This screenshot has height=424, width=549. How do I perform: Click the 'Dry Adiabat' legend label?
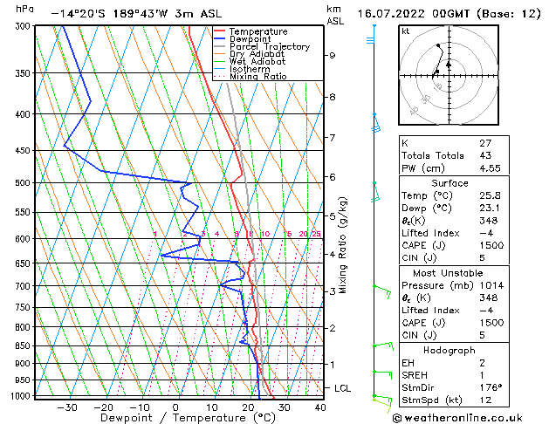point(257,54)
